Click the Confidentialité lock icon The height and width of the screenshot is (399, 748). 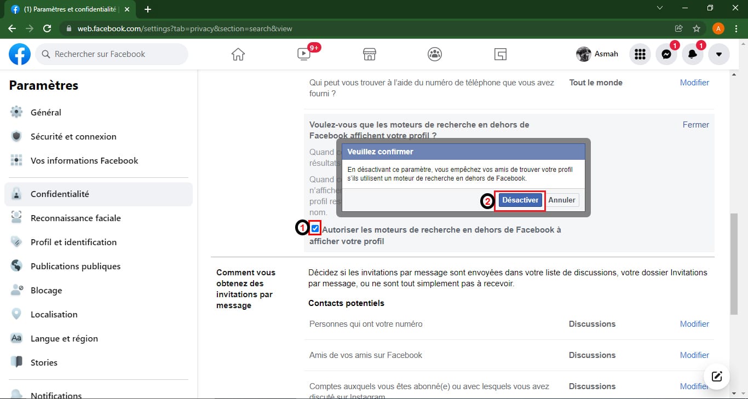16,194
